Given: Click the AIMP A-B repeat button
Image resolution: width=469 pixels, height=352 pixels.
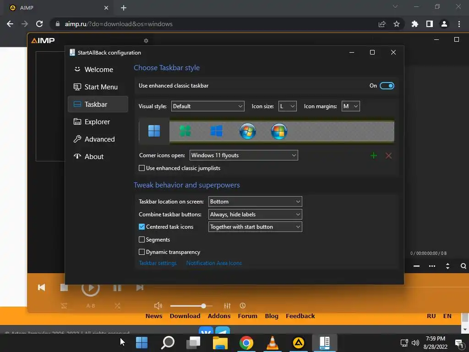Looking at the screenshot, I should coord(91,306).
